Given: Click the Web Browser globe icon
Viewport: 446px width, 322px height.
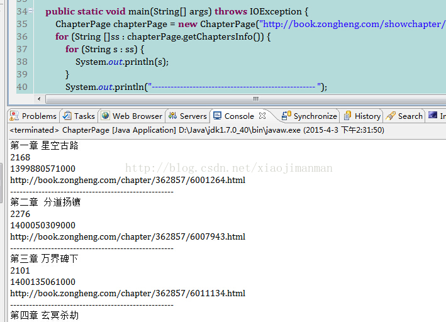Looking at the screenshot, I should tap(105, 116).
